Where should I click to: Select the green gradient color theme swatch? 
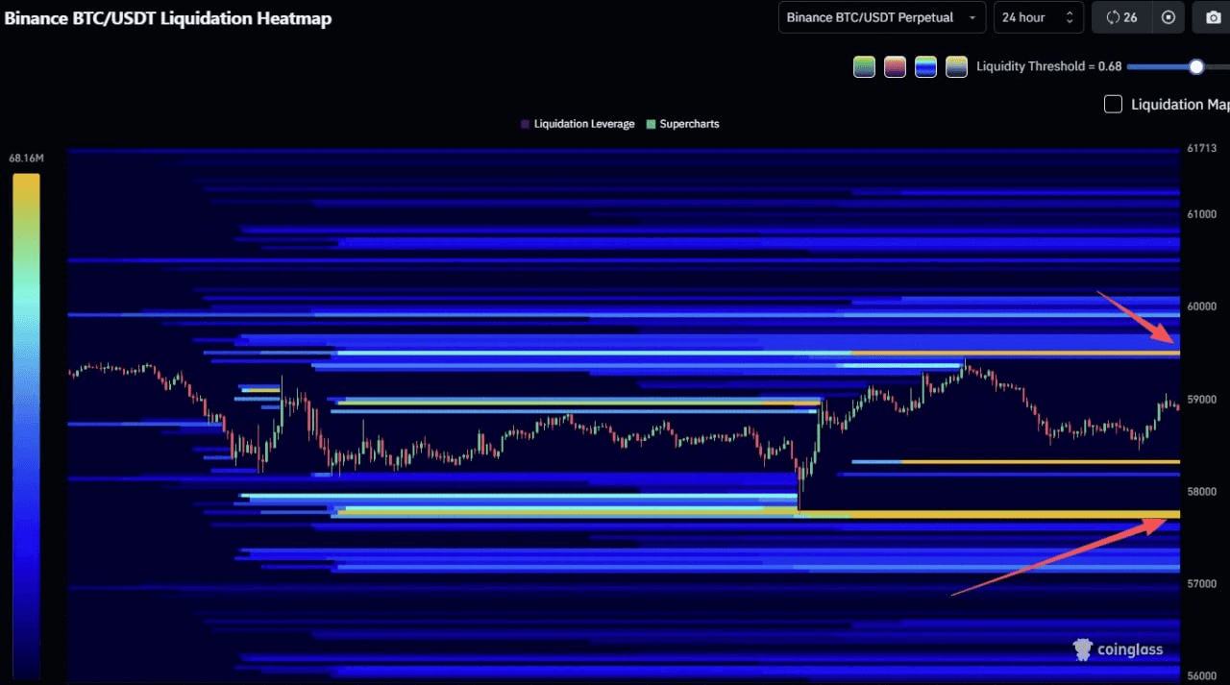864,66
